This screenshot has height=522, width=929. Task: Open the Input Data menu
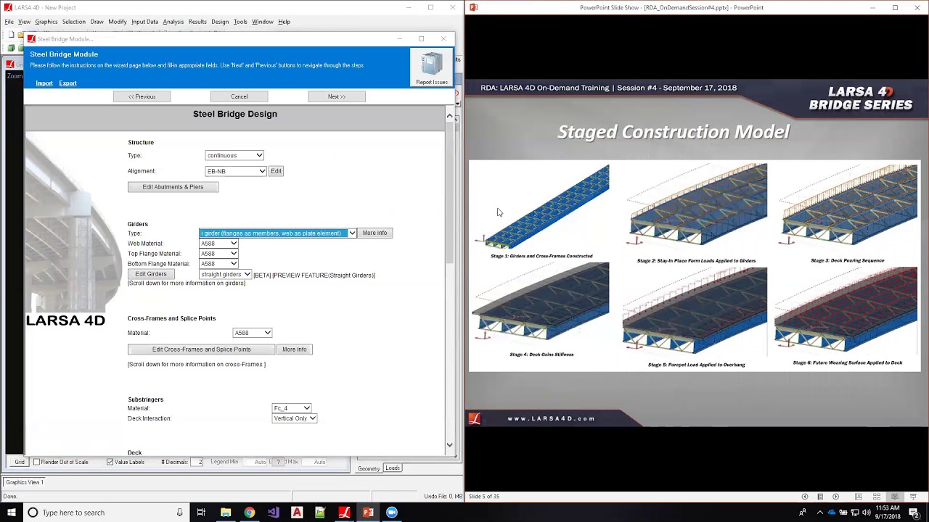coord(144,22)
